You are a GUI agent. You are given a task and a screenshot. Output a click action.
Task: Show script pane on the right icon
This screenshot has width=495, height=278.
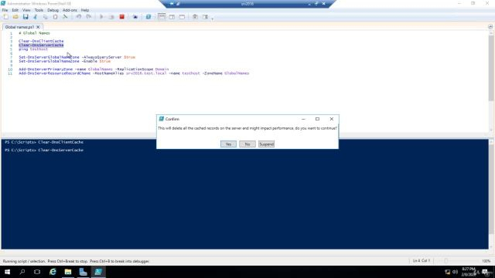pos(172,17)
